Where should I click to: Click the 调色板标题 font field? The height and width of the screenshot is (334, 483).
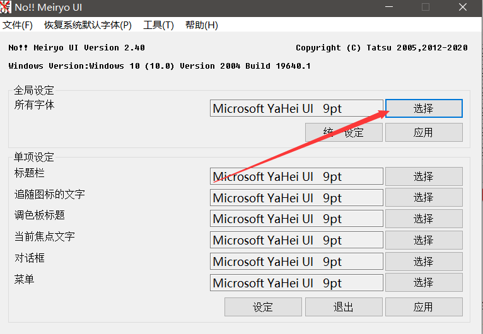296,219
